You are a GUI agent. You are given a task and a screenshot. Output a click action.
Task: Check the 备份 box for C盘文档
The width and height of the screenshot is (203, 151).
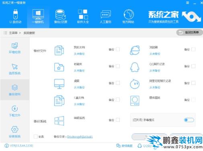click(118, 100)
